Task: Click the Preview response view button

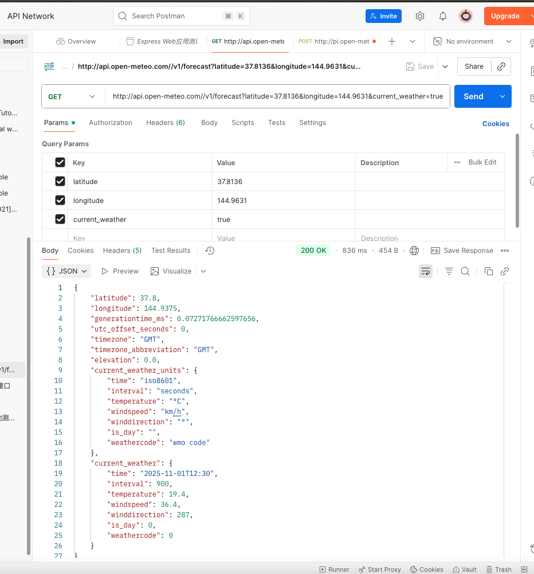Action: pyautogui.click(x=120, y=271)
